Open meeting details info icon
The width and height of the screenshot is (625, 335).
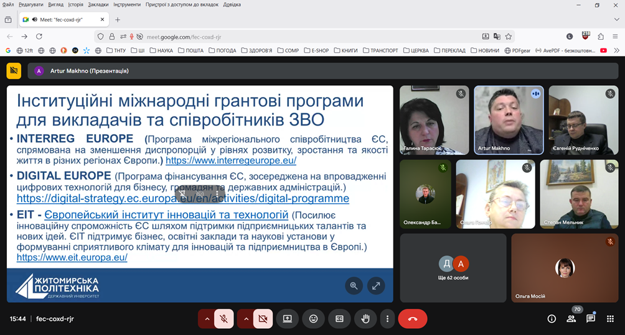[552, 319]
